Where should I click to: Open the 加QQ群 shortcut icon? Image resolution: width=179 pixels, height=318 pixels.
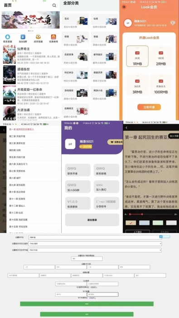pos(23,37)
